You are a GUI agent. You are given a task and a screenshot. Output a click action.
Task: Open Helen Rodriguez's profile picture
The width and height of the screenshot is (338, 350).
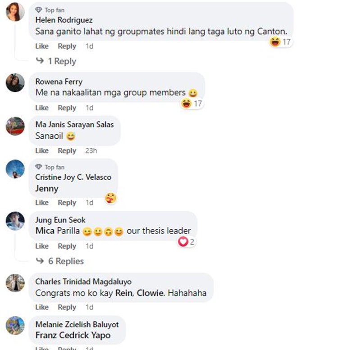click(15, 12)
